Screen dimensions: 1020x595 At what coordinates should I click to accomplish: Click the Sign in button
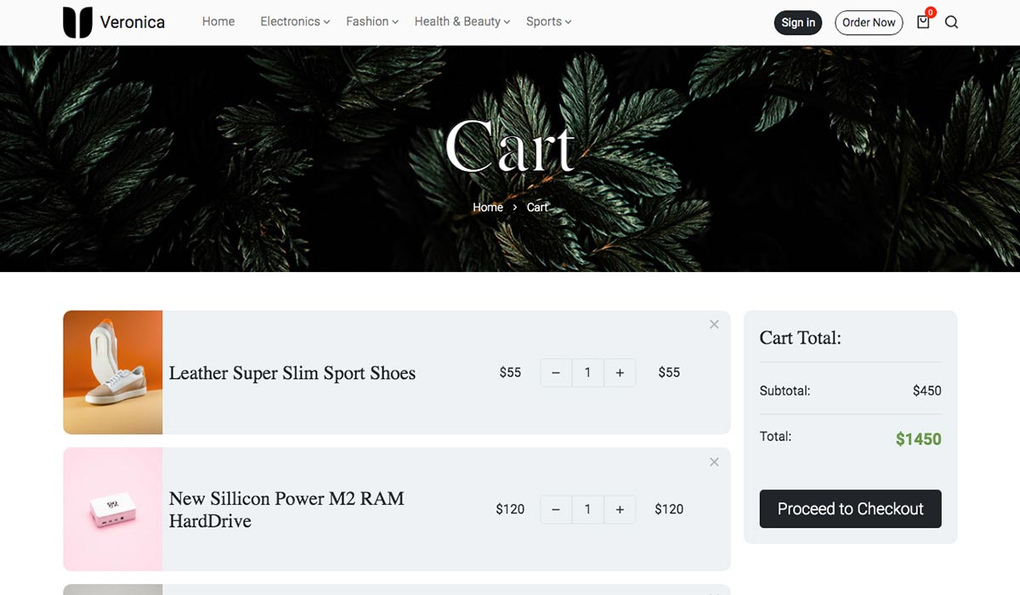pyautogui.click(x=798, y=23)
